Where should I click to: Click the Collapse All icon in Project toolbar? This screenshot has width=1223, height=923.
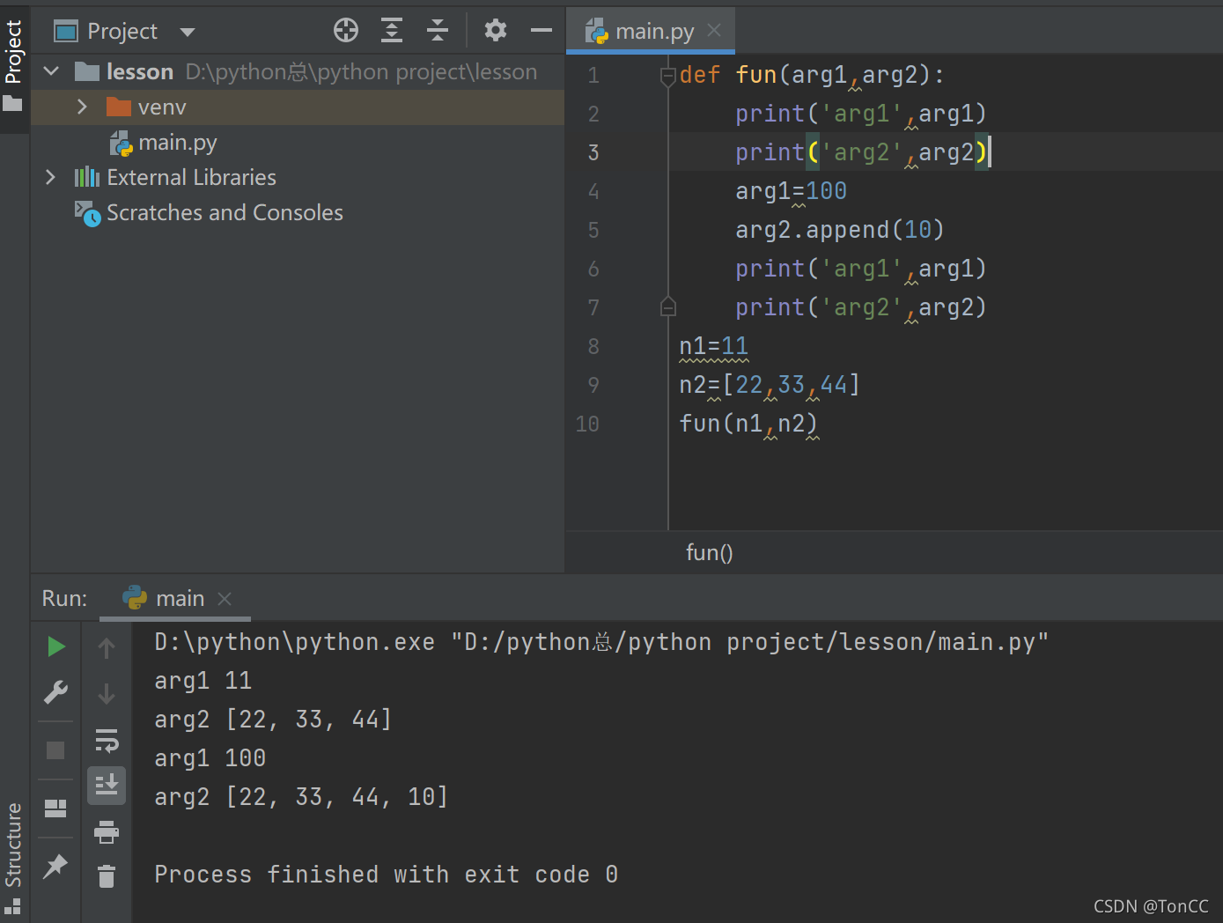coord(438,31)
